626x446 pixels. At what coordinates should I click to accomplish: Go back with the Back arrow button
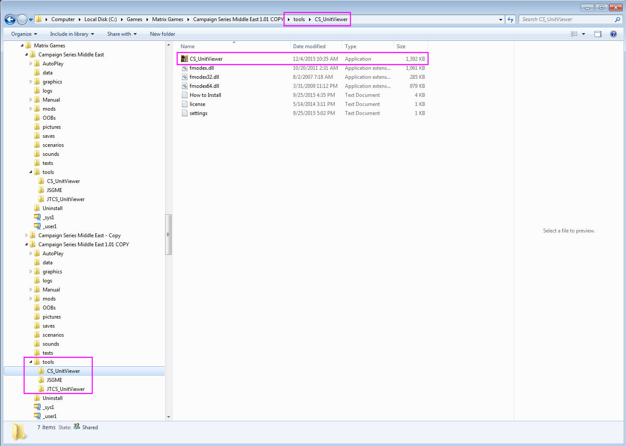click(x=10, y=19)
